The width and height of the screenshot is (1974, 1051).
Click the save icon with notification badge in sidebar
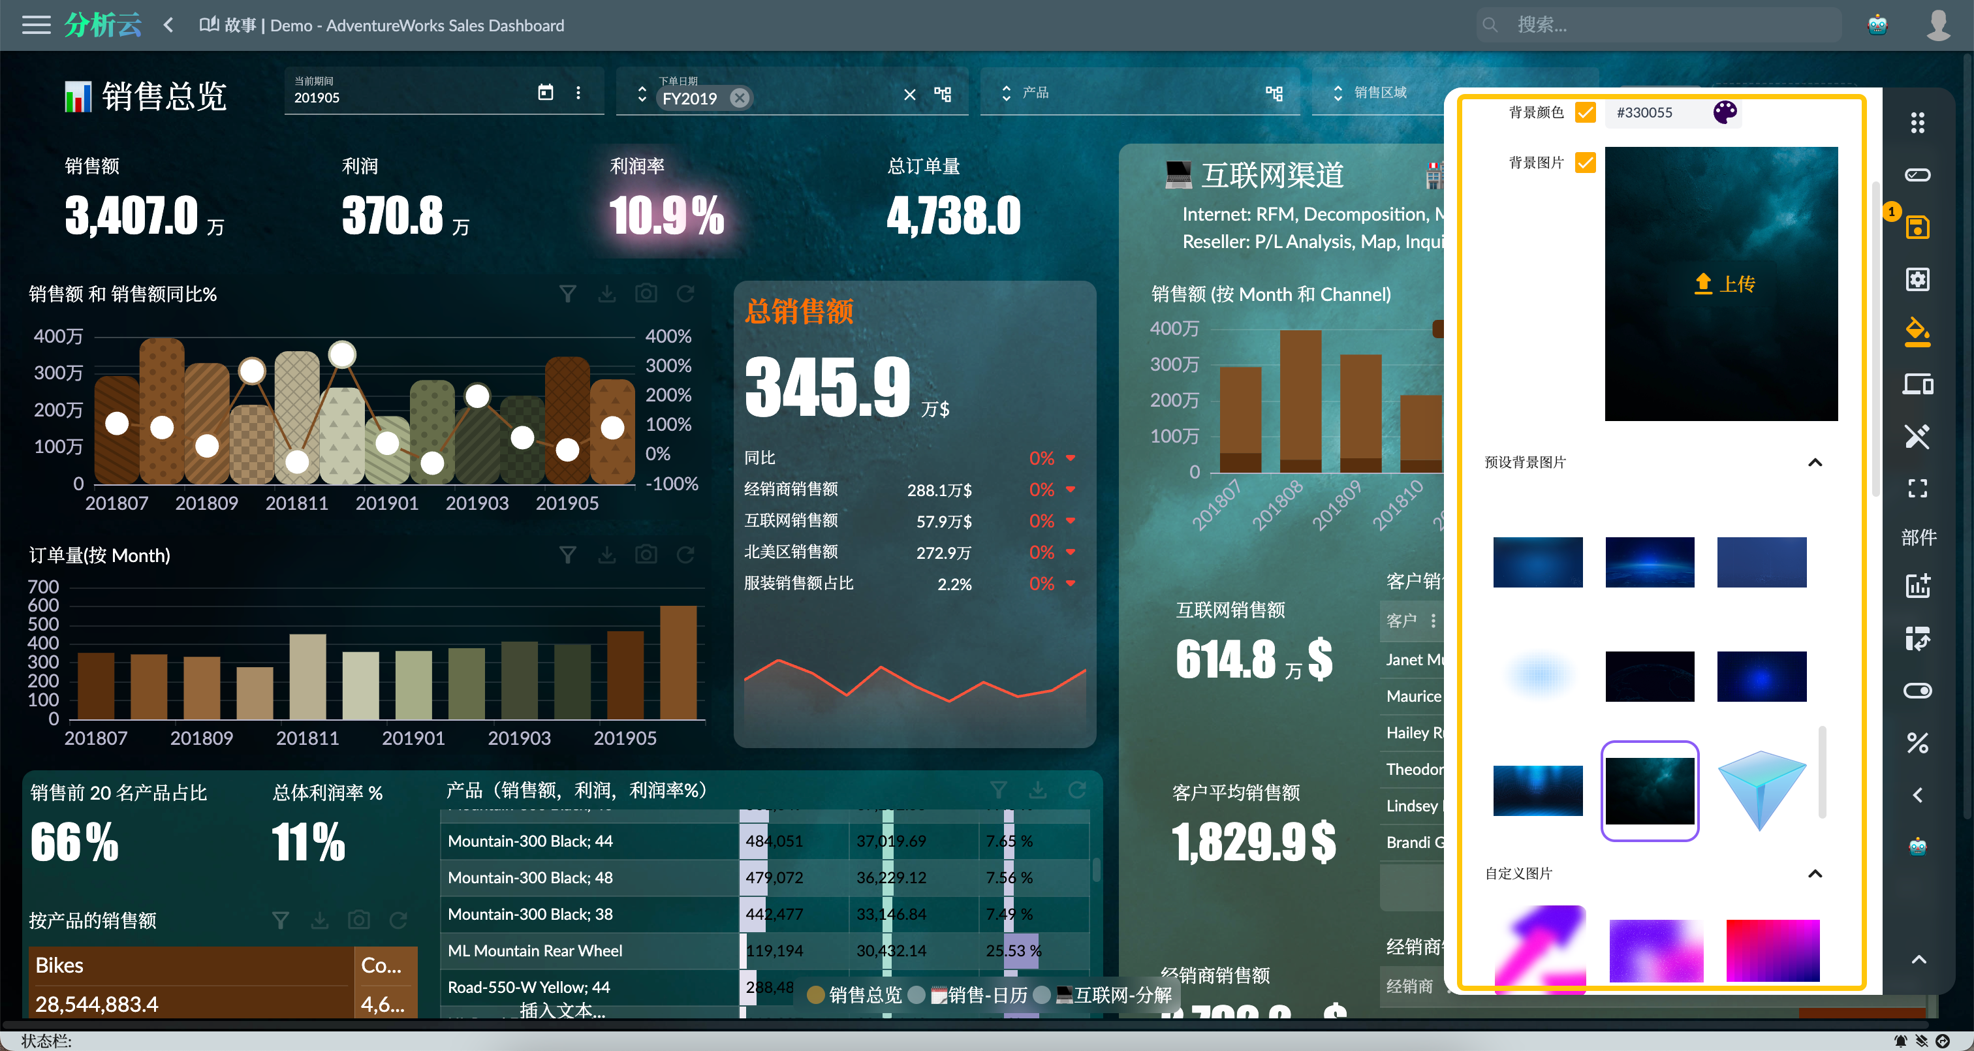coord(1918,227)
